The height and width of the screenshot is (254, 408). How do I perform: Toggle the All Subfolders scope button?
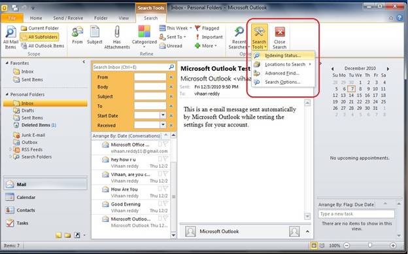pyautogui.click(x=39, y=37)
